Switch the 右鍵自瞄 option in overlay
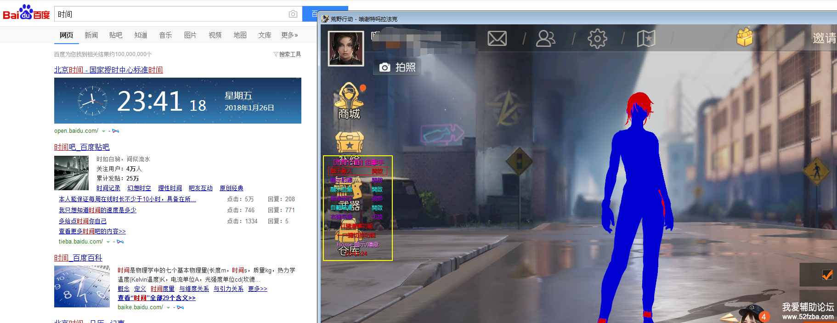837x323 pixels. coord(356,217)
